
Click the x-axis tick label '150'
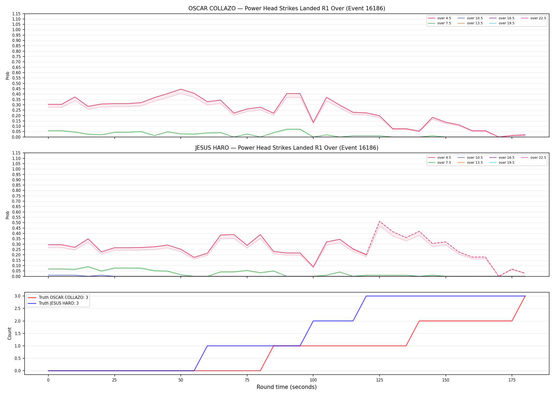446,380
